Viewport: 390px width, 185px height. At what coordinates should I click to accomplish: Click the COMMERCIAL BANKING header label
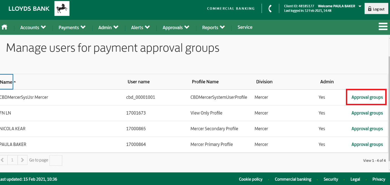(x=231, y=8)
